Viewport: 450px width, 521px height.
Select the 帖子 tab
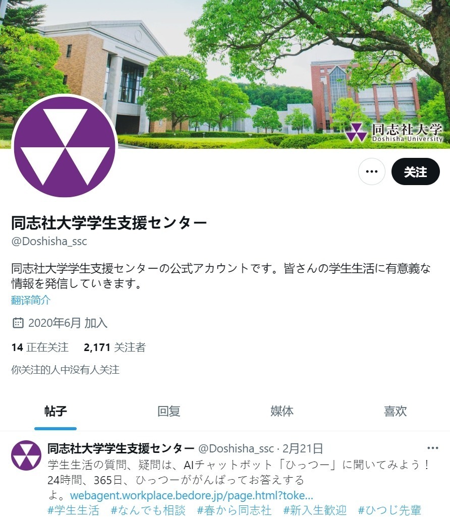(x=55, y=412)
